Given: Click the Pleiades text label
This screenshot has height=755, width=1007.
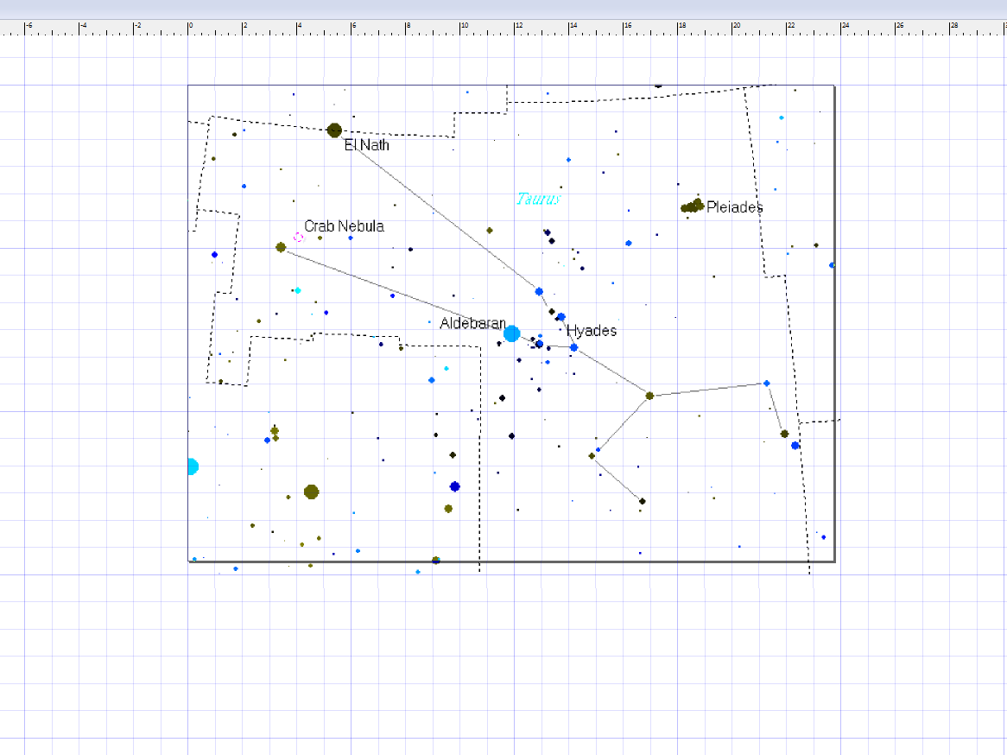Looking at the screenshot, I should click(734, 207).
